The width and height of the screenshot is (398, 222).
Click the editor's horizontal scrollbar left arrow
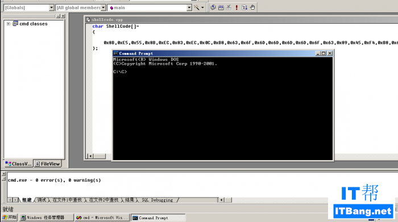[90, 156]
